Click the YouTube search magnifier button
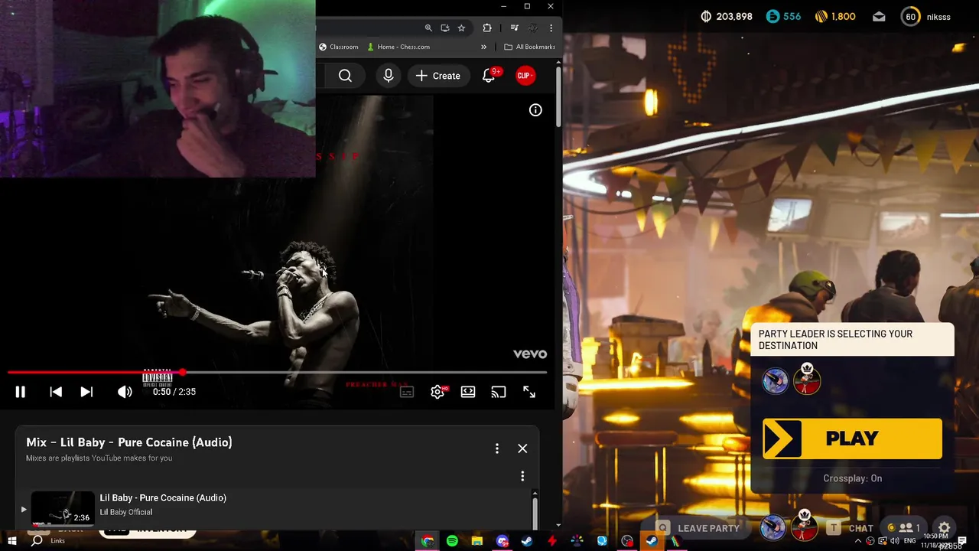The height and width of the screenshot is (551, 979). (x=345, y=76)
